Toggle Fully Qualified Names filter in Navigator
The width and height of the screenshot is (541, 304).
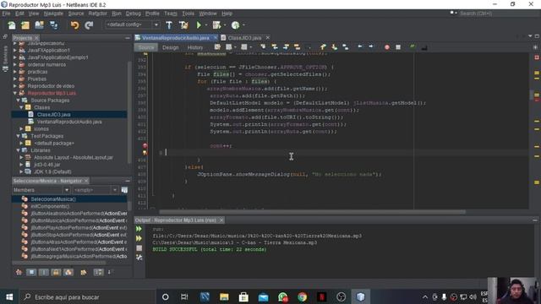(x=84, y=272)
